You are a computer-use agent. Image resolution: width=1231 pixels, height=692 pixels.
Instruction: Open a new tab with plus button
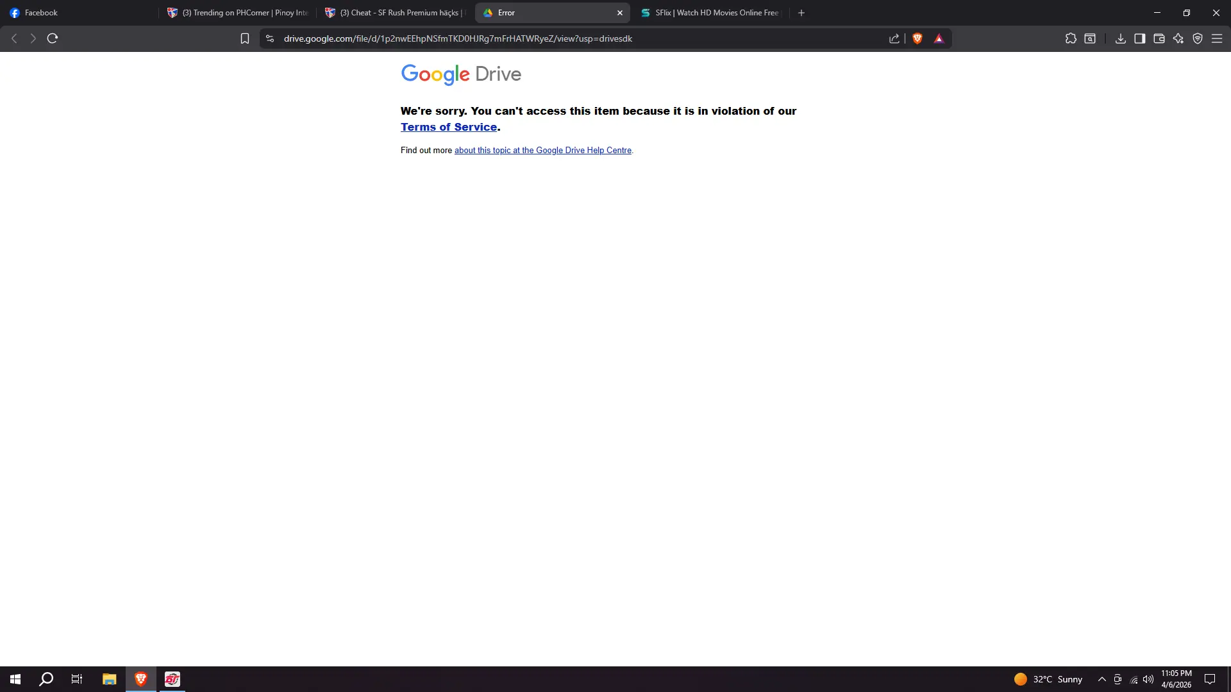[801, 13]
